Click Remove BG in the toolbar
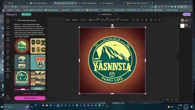The image size is (195, 110). (94, 20)
